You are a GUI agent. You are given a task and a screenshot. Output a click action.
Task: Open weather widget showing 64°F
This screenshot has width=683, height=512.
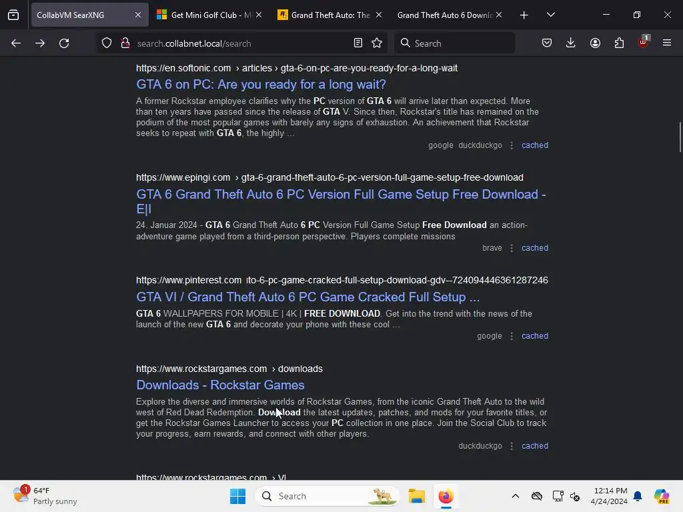[x=45, y=496]
